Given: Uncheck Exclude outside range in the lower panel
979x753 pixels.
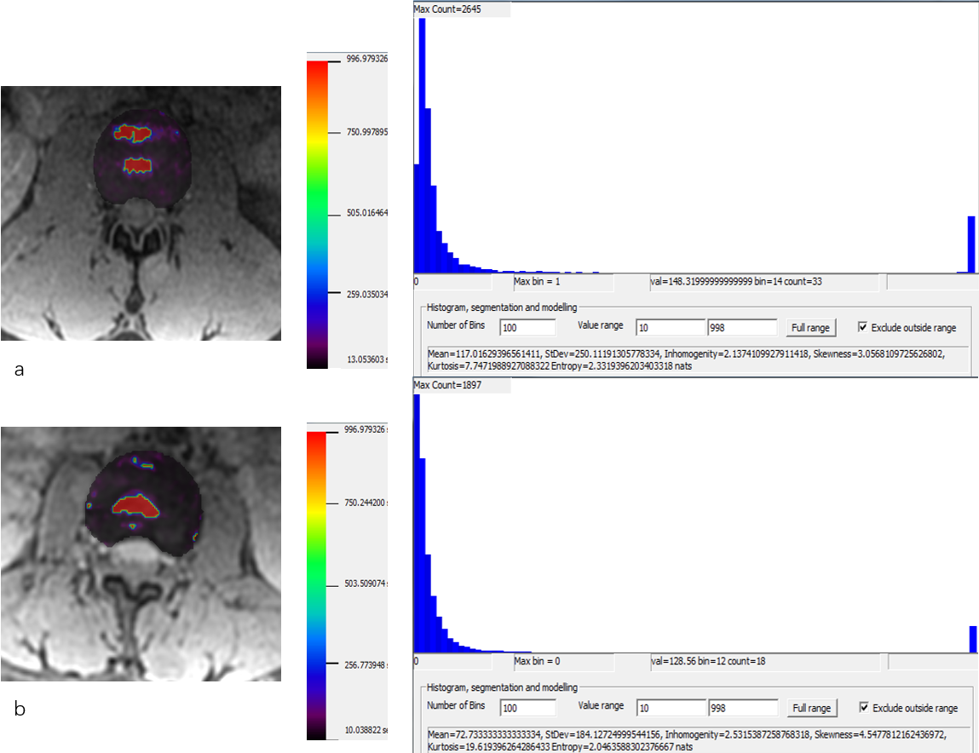Looking at the screenshot, I should (864, 708).
